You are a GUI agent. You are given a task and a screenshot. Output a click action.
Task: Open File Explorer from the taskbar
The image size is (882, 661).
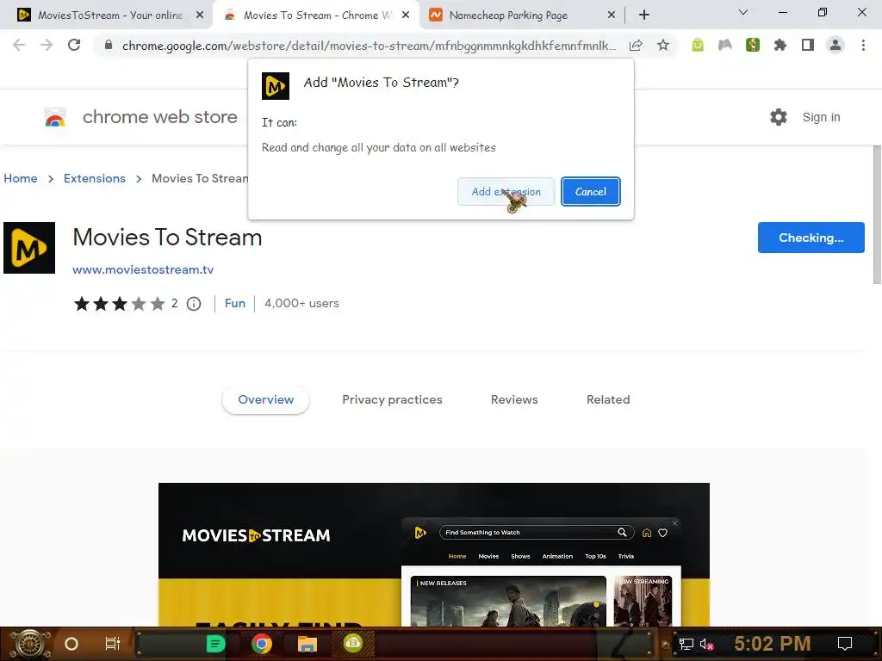pos(307,644)
